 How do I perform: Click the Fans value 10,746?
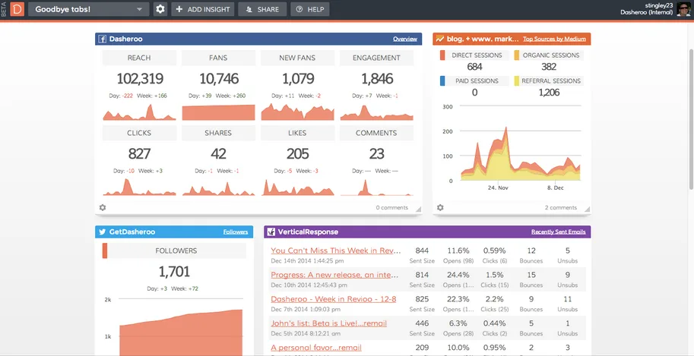pos(219,79)
